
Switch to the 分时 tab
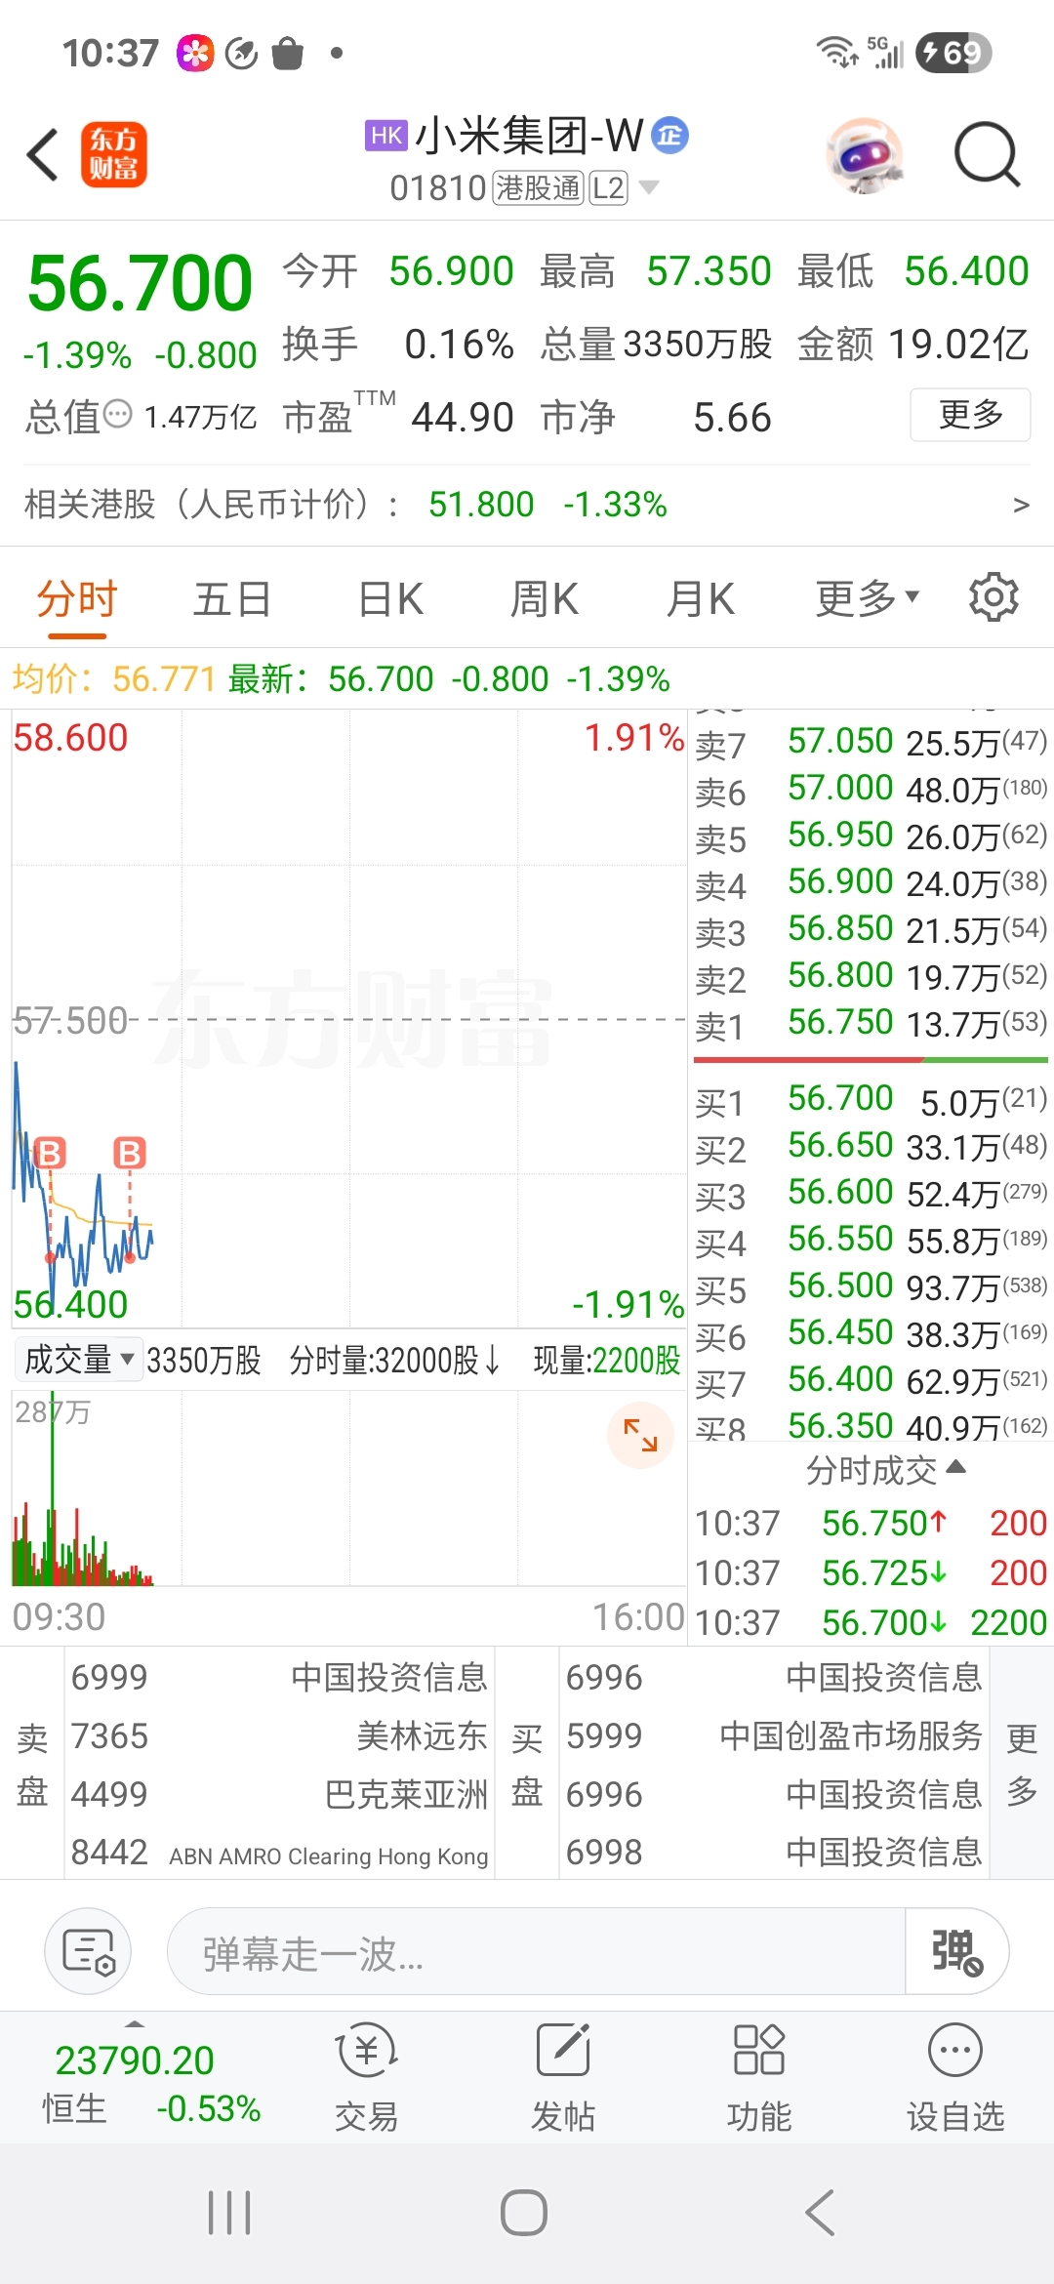(x=77, y=598)
